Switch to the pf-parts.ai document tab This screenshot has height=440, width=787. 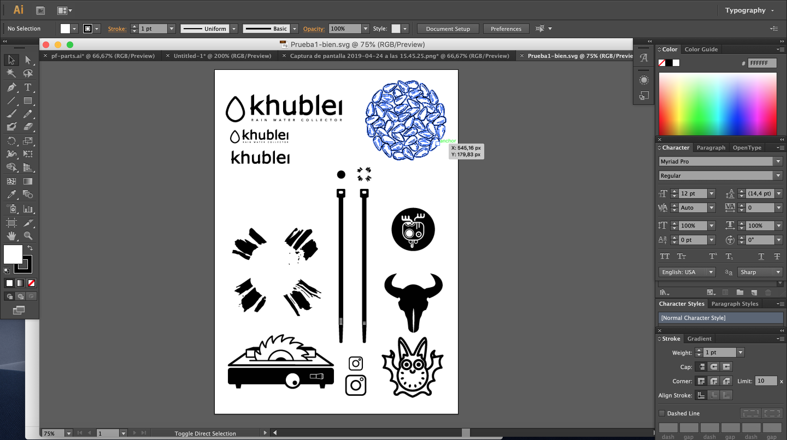pyautogui.click(x=103, y=56)
